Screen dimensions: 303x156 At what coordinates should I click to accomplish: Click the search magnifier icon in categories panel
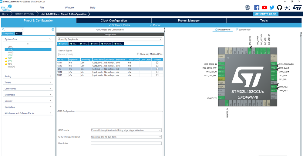[3, 29]
